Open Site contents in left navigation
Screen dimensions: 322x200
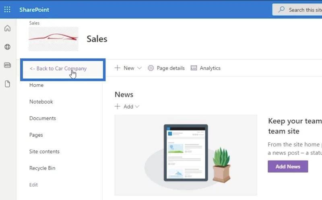pyautogui.click(x=44, y=152)
